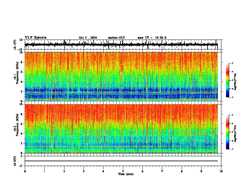The width and height of the screenshot is (249, 192).
Task: Click the "-3" tick on ch.2 colorbar
Action: point(232,115)
